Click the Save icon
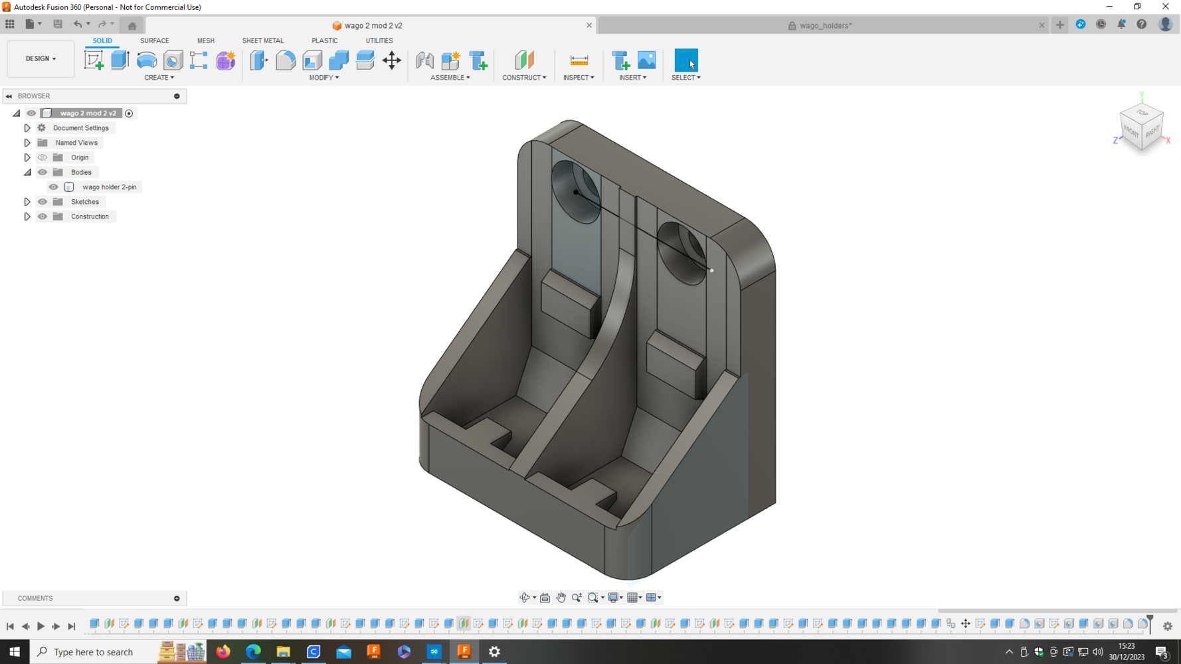The height and width of the screenshot is (664, 1181). point(58,25)
